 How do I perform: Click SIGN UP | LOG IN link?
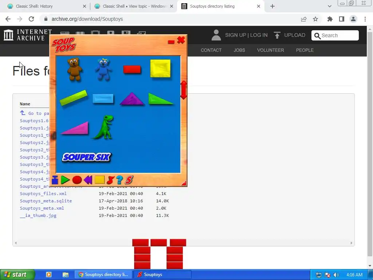246,35
